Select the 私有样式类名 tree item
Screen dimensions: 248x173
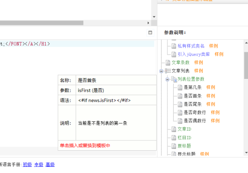(191, 46)
